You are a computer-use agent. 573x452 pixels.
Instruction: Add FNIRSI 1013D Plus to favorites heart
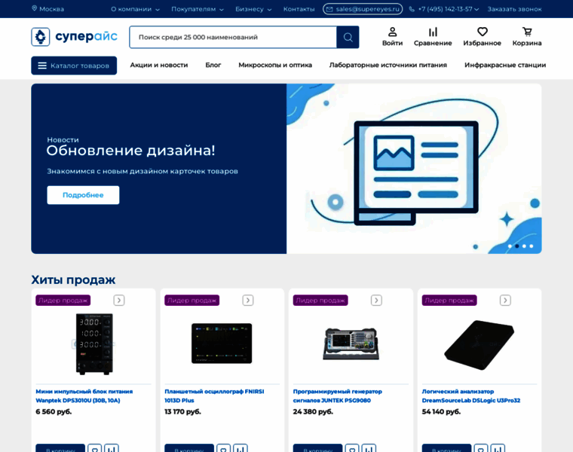pyautogui.click(x=224, y=448)
